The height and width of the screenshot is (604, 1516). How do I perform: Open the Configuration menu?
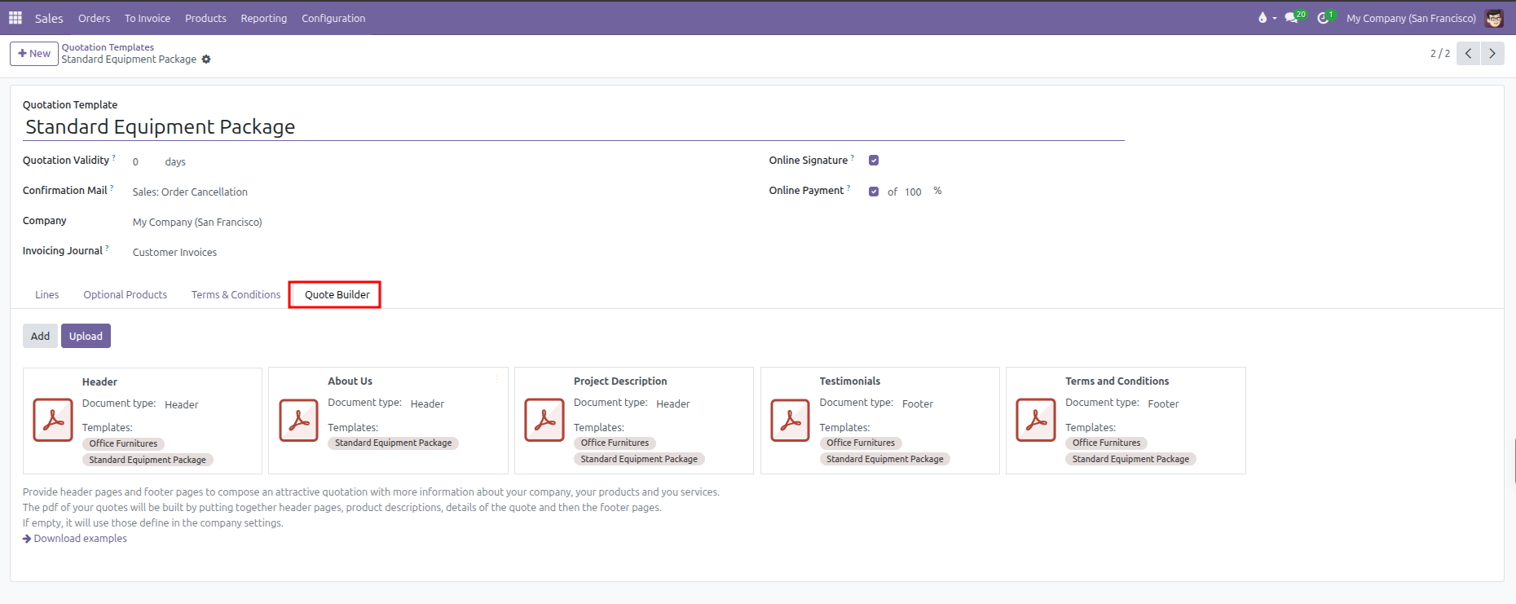333,18
